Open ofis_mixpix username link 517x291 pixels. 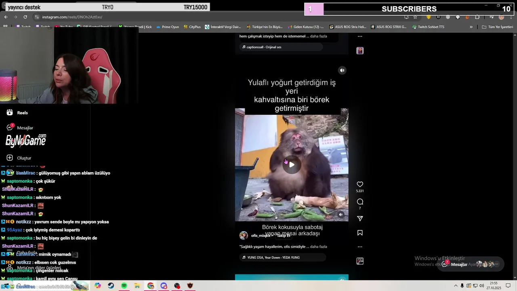tap(261, 236)
